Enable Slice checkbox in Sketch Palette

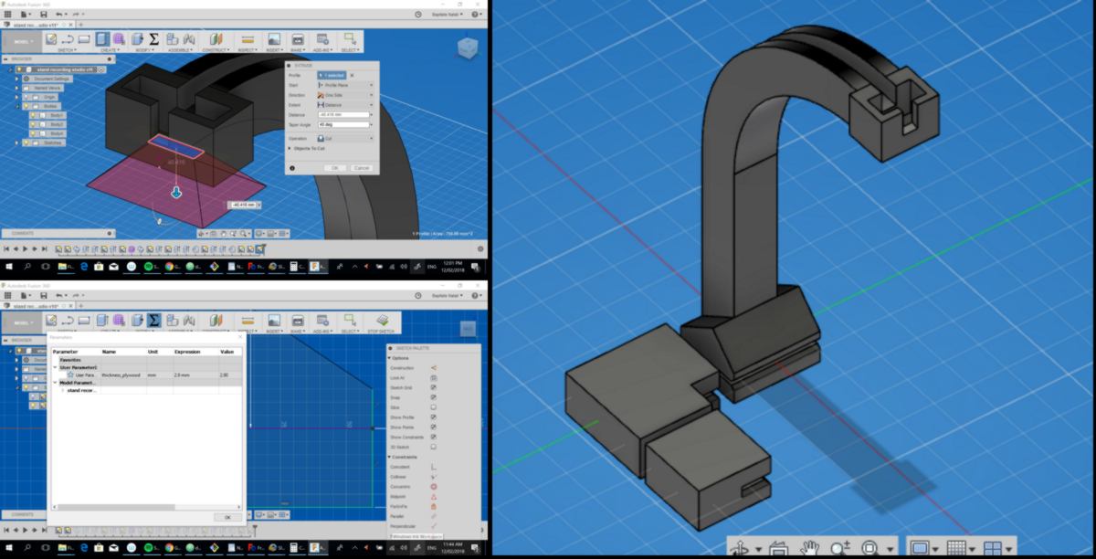coord(433,406)
